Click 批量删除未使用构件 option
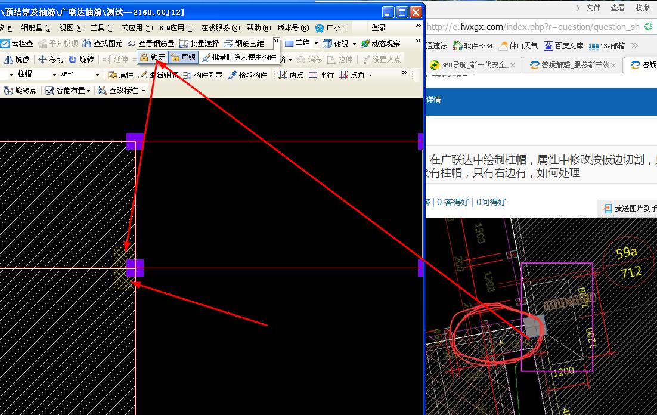This screenshot has height=415, width=657. point(239,57)
